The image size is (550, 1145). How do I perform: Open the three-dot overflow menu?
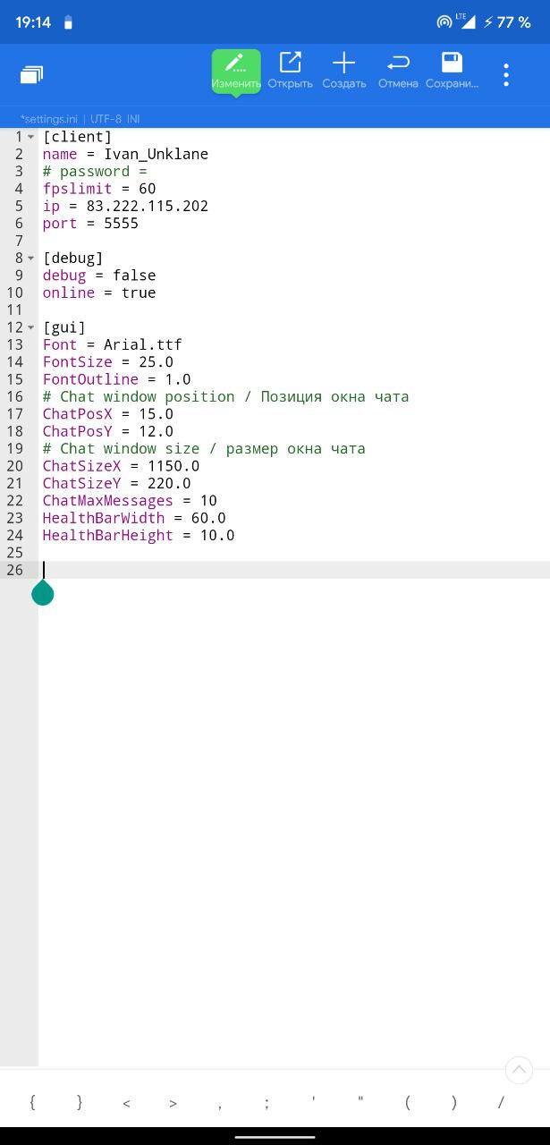(506, 75)
